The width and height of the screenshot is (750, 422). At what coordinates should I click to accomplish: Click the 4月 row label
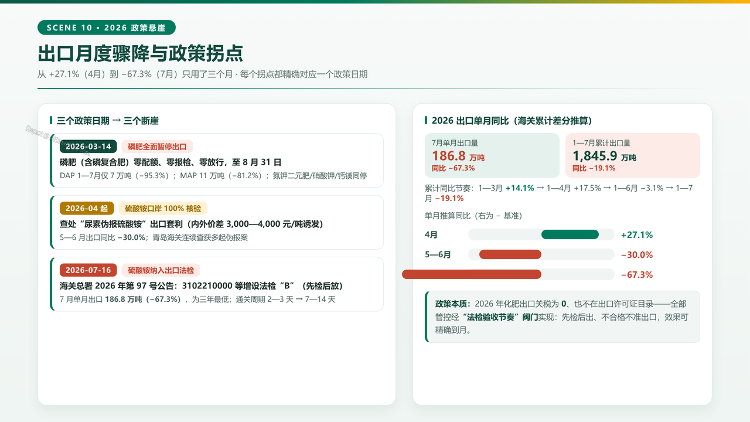431,234
